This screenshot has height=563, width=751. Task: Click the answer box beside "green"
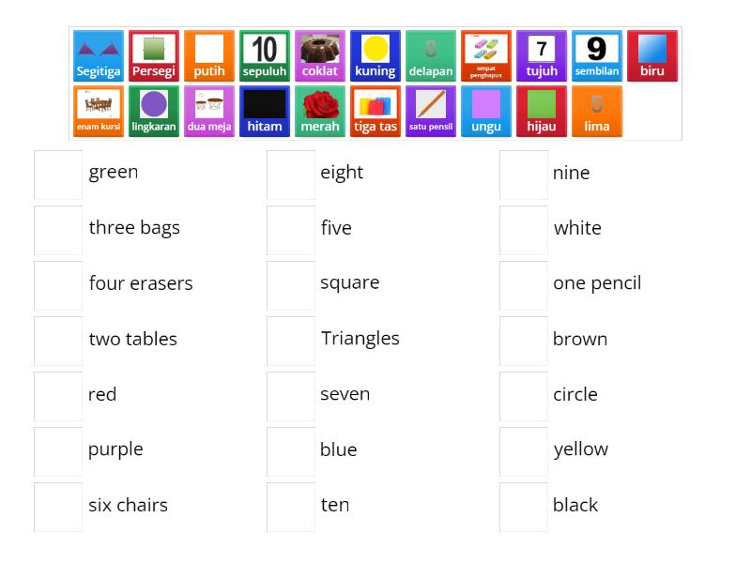click(58, 174)
